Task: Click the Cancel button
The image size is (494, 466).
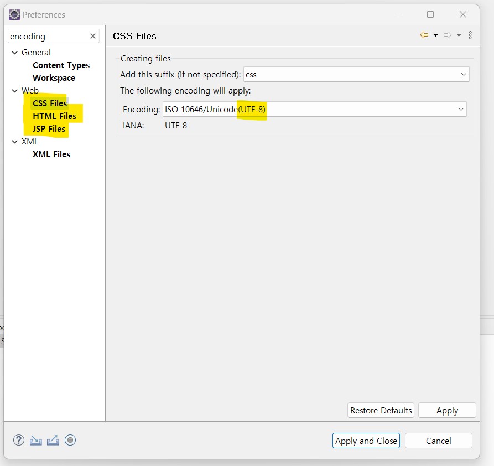Action: 439,441
